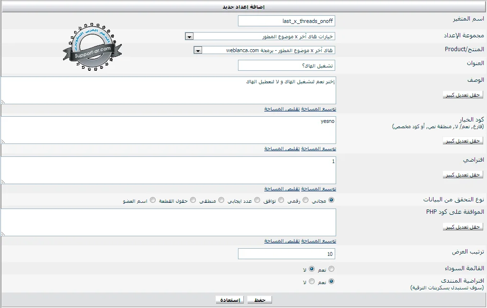Click توسيع المساحة link below description textarea
The height and width of the screenshot is (308, 487).
319,109
